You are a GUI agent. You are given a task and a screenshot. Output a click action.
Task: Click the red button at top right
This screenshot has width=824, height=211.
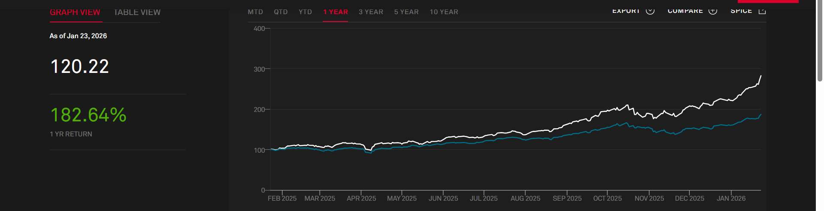click(768, 1)
